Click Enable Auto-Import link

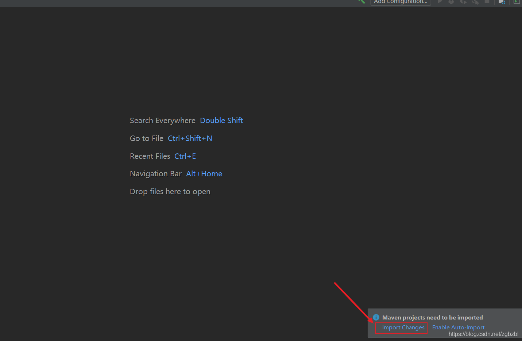point(458,328)
